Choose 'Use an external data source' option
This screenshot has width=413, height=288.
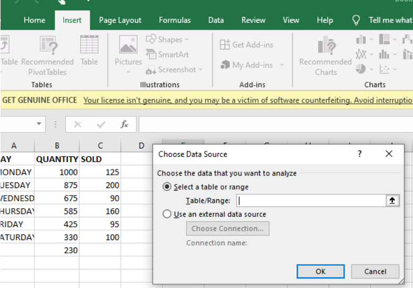tap(168, 215)
